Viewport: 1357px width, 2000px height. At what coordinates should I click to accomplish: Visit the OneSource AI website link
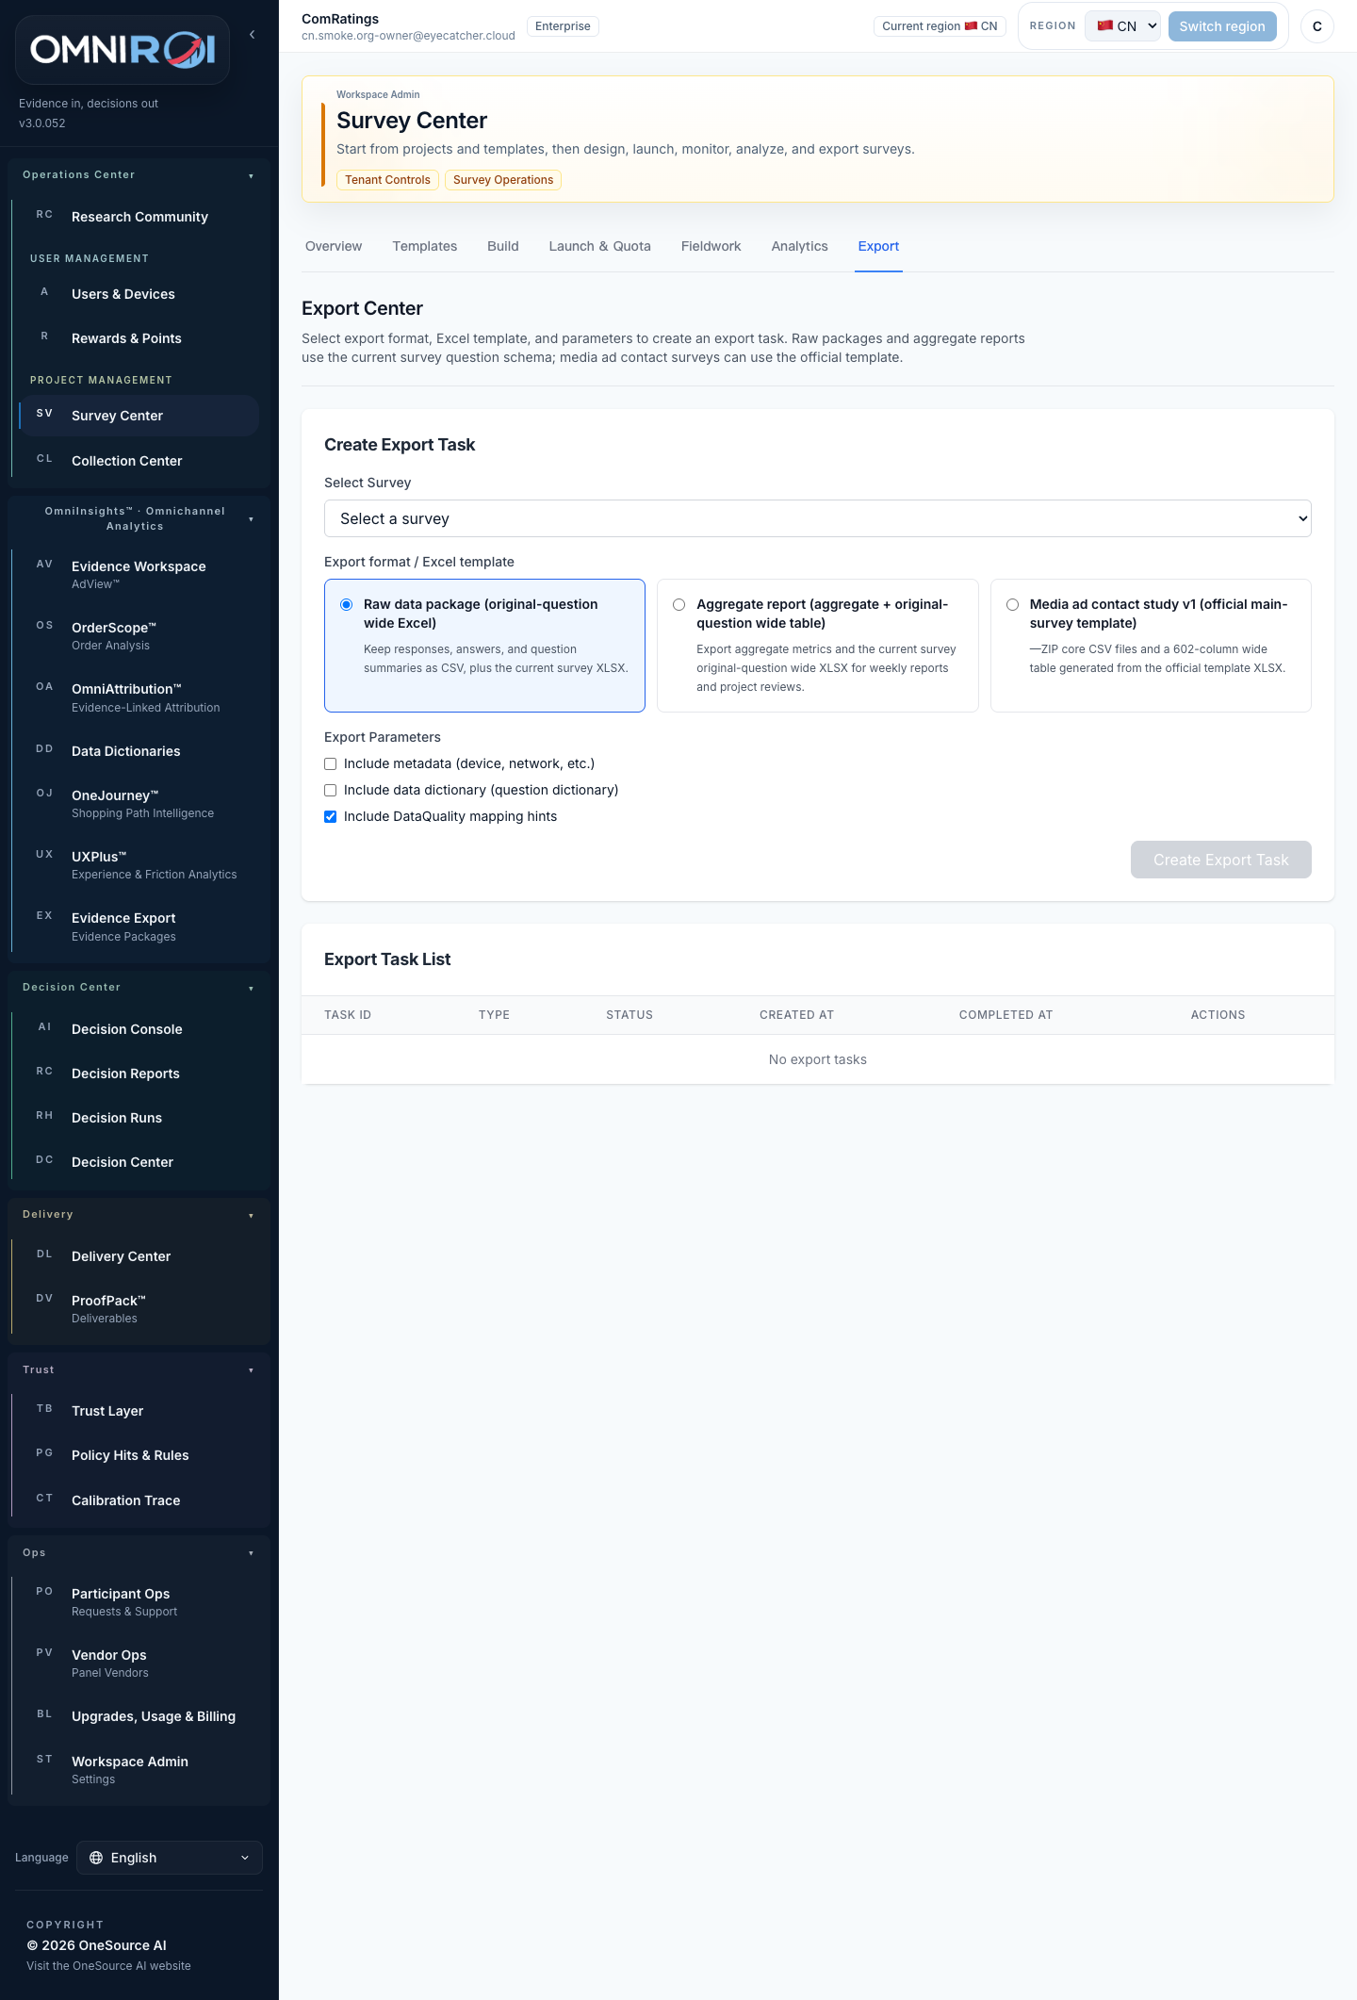pos(108,1966)
